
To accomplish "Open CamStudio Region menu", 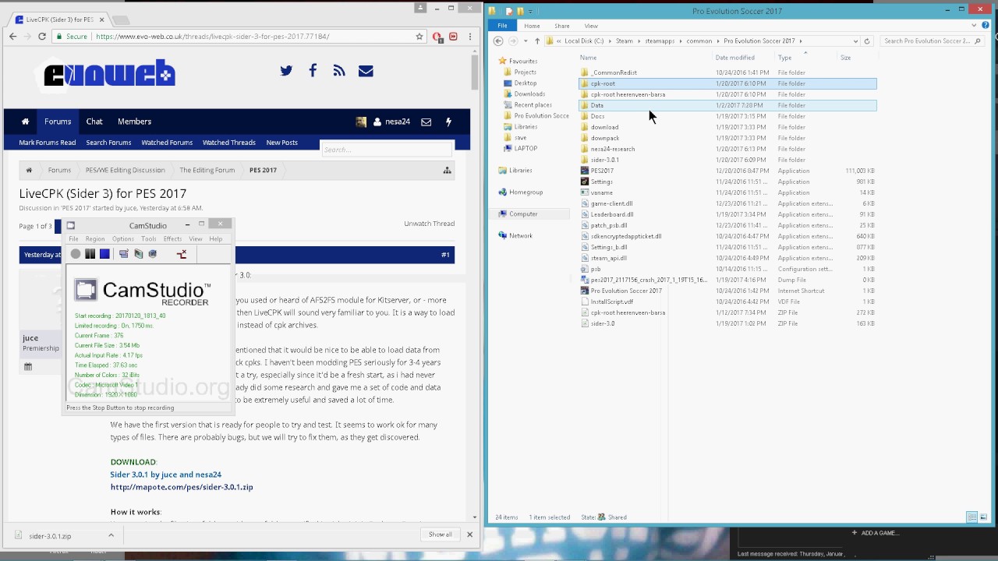I will [95, 239].
